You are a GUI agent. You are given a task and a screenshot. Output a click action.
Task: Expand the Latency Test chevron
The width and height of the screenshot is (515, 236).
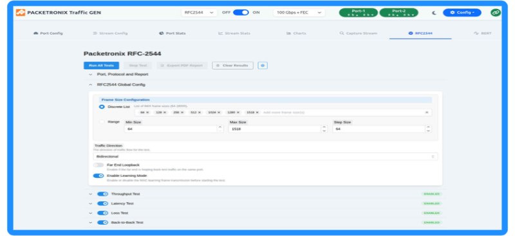tap(91, 203)
